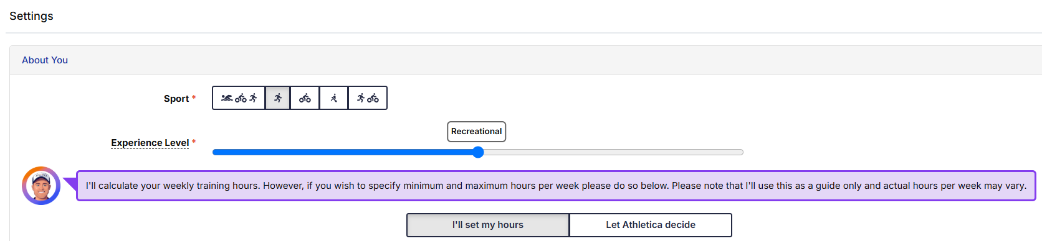The width and height of the screenshot is (1042, 241).
Task: Choose the duathlon run-and-bike sport option
Action: coord(368,98)
